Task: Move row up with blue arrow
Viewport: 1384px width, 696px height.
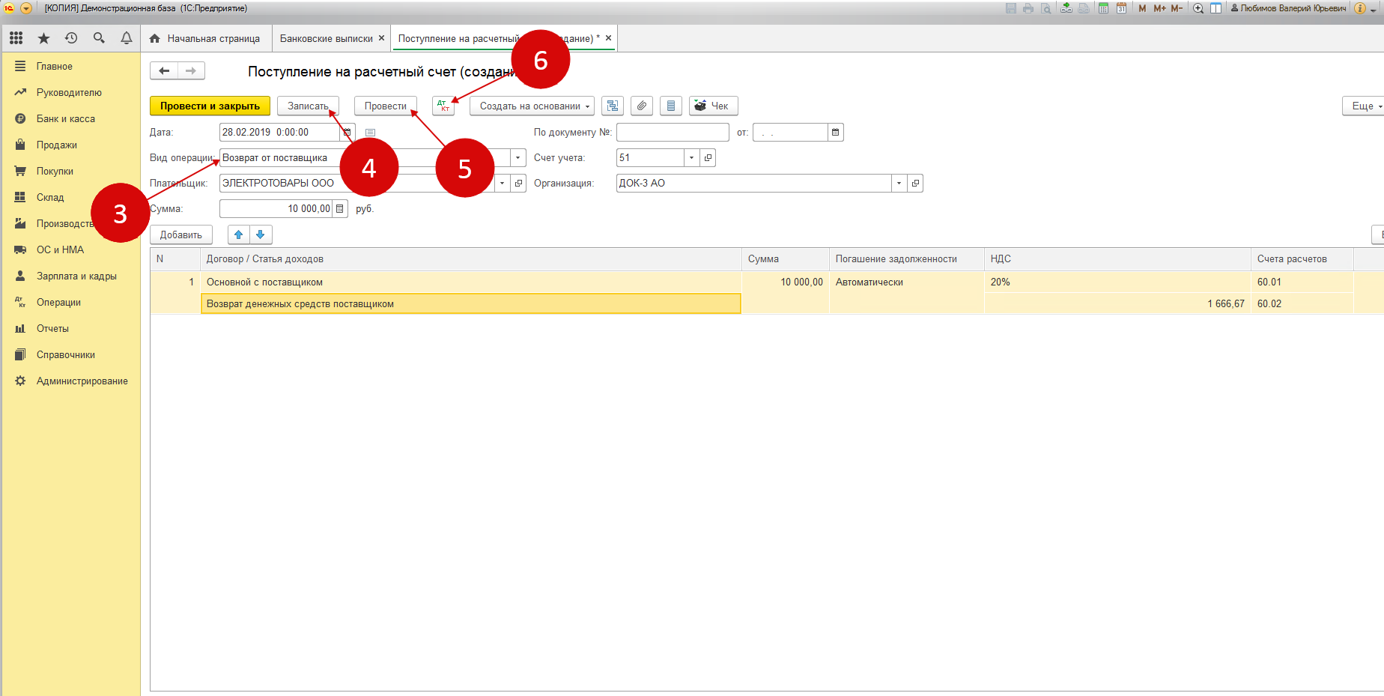Action: [239, 234]
